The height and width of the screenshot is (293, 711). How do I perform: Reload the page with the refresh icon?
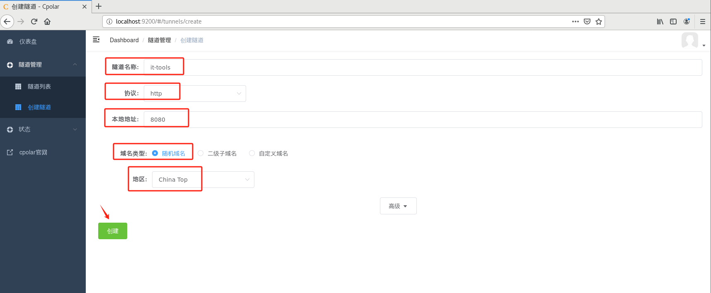(x=34, y=22)
